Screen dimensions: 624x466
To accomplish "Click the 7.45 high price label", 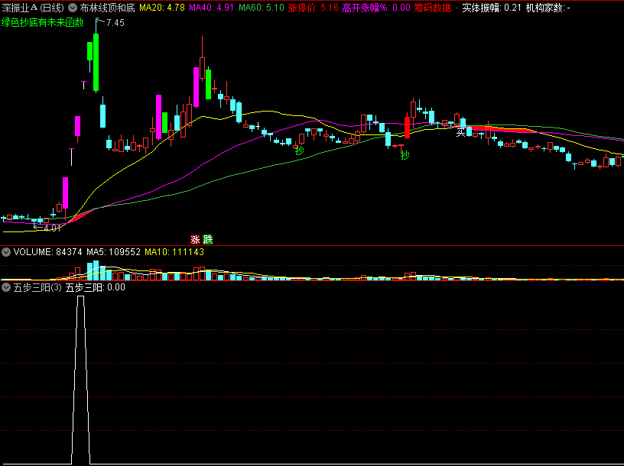I will tap(115, 23).
